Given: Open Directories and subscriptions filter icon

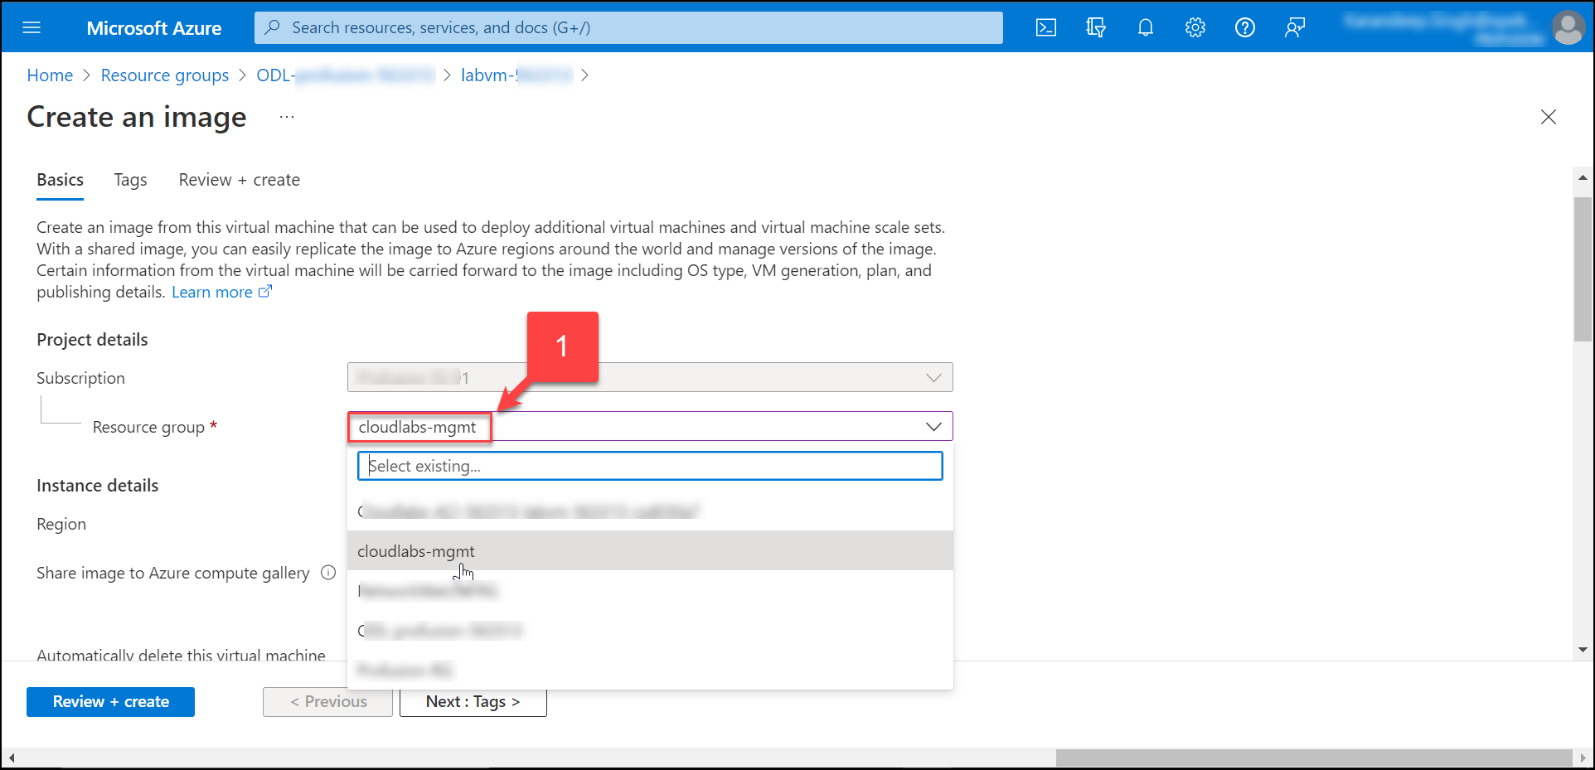Looking at the screenshot, I should [x=1096, y=27].
